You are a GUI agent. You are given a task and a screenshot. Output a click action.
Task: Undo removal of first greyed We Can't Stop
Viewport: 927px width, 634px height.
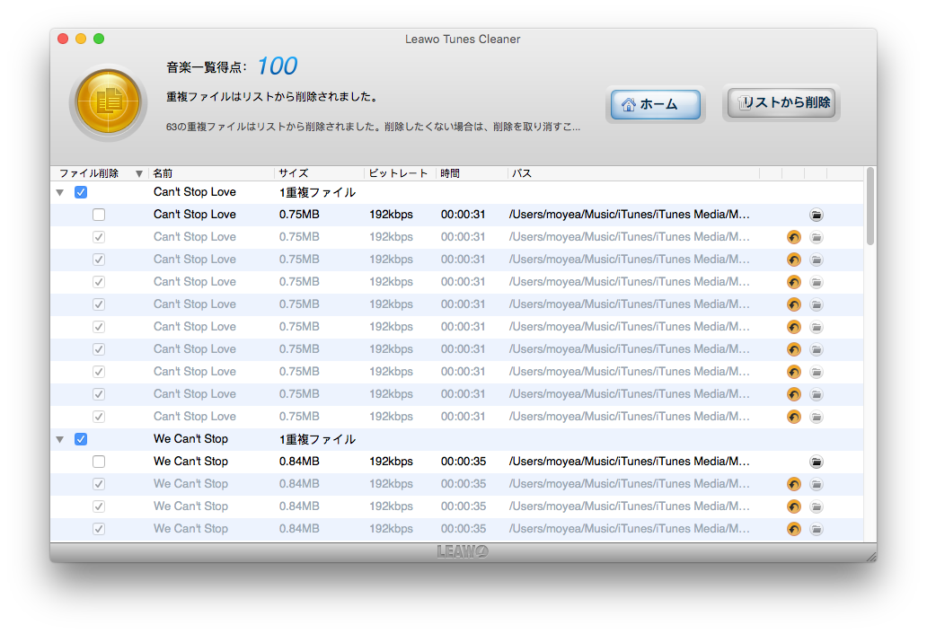tap(794, 485)
